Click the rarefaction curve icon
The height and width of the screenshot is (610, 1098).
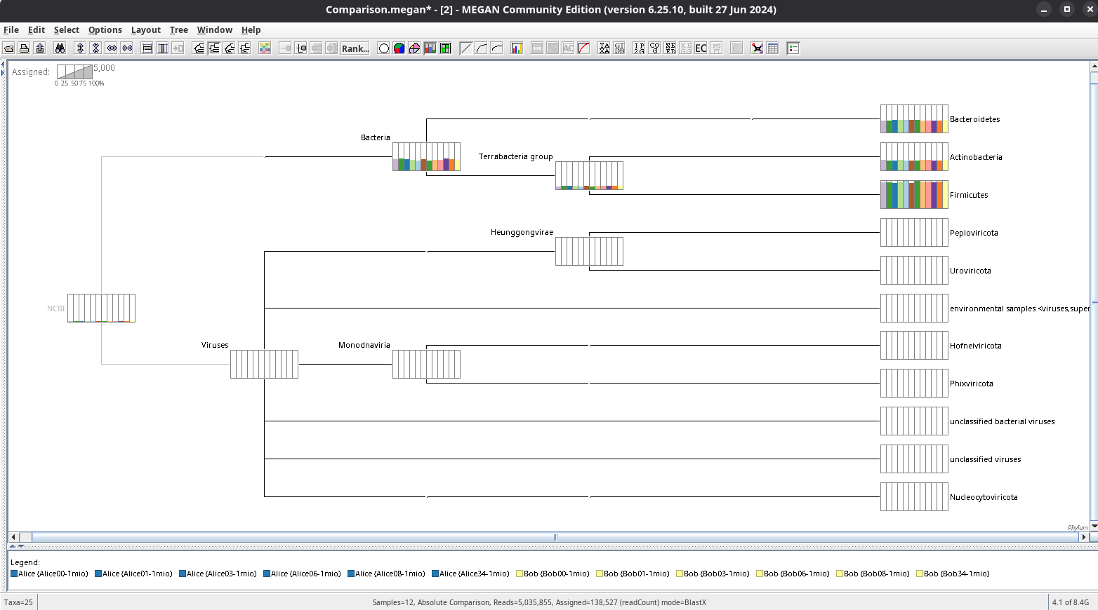point(583,48)
